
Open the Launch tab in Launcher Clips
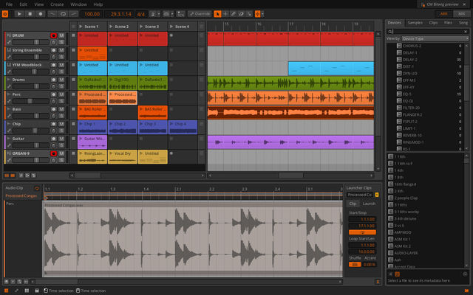(x=369, y=204)
